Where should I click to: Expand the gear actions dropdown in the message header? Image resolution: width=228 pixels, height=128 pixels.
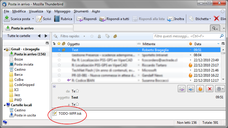click(220, 89)
